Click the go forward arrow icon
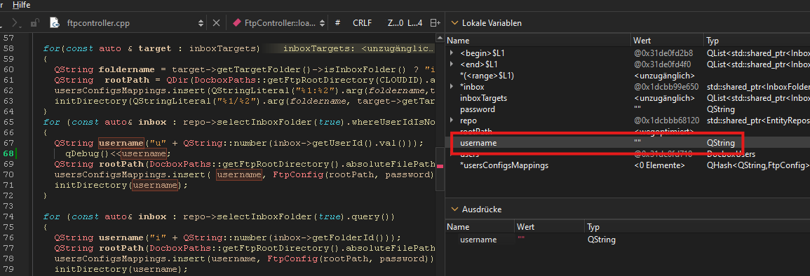The width and height of the screenshot is (810, 276). pyautogui.click(x=15, y=22)
